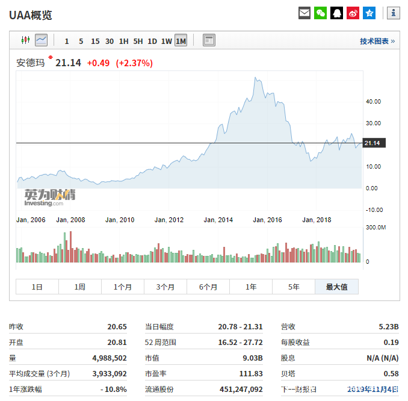Click the 安德玛 stock name label
Image resolution: width=408 pixels, height=401 pixels.
[x=31, y=63]
